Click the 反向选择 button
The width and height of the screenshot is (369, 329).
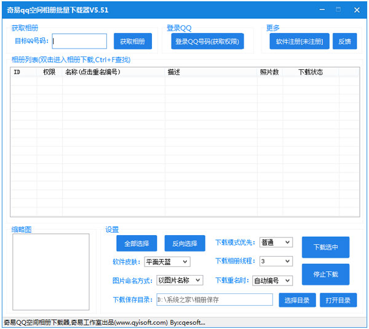click(184, 243)
